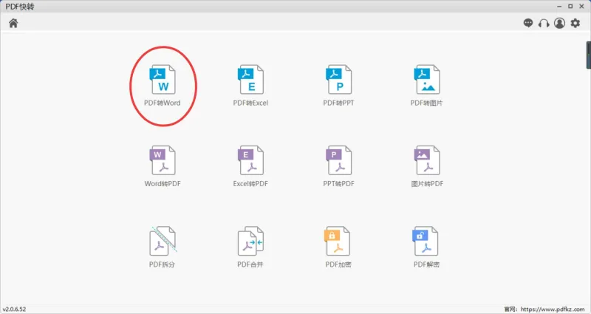This screenshot has width=591, height=314.
Task: Open settings with the gear icon
Action: [x=575, y=23]
